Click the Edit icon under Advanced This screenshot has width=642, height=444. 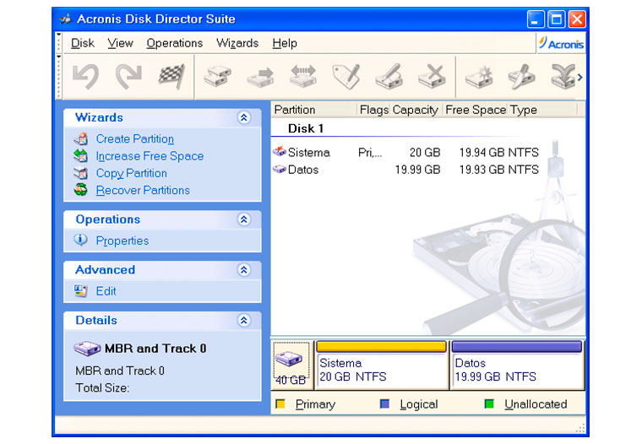[x=80, y=291]
